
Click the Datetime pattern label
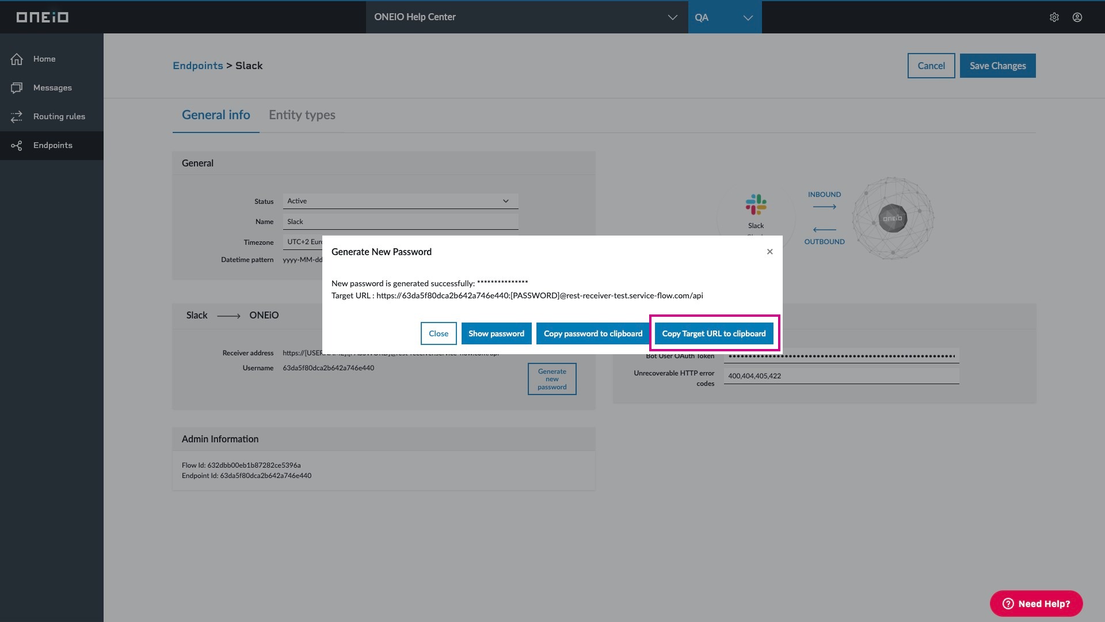point(247,260)
